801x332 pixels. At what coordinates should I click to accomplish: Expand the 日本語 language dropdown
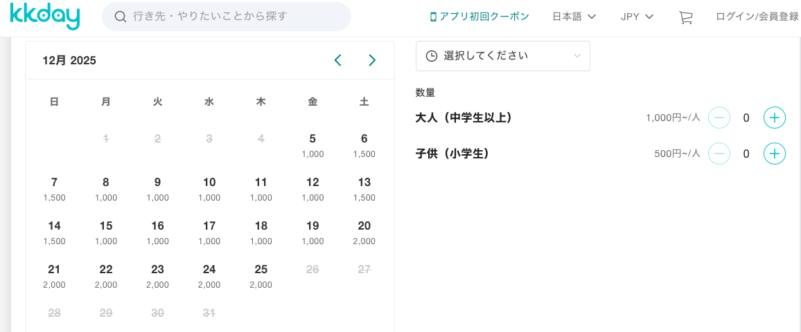574,17
